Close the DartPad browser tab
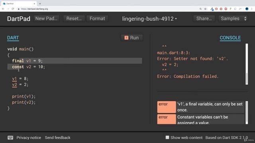 click(x=34, y=4)
